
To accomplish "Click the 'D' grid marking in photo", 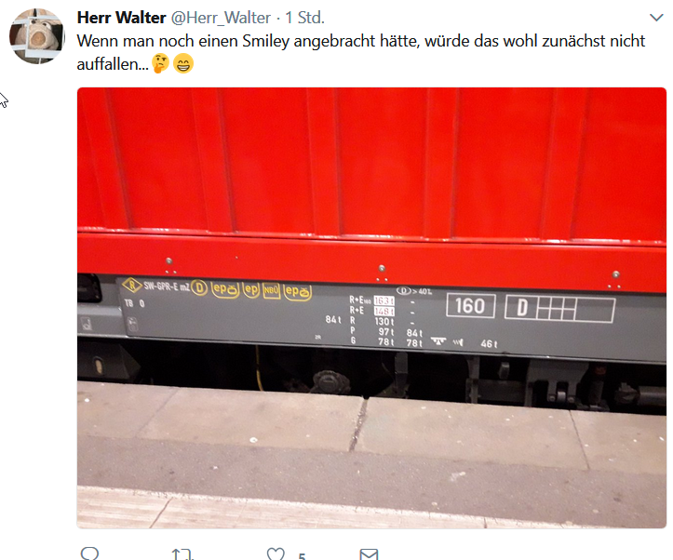I will 559,308.
